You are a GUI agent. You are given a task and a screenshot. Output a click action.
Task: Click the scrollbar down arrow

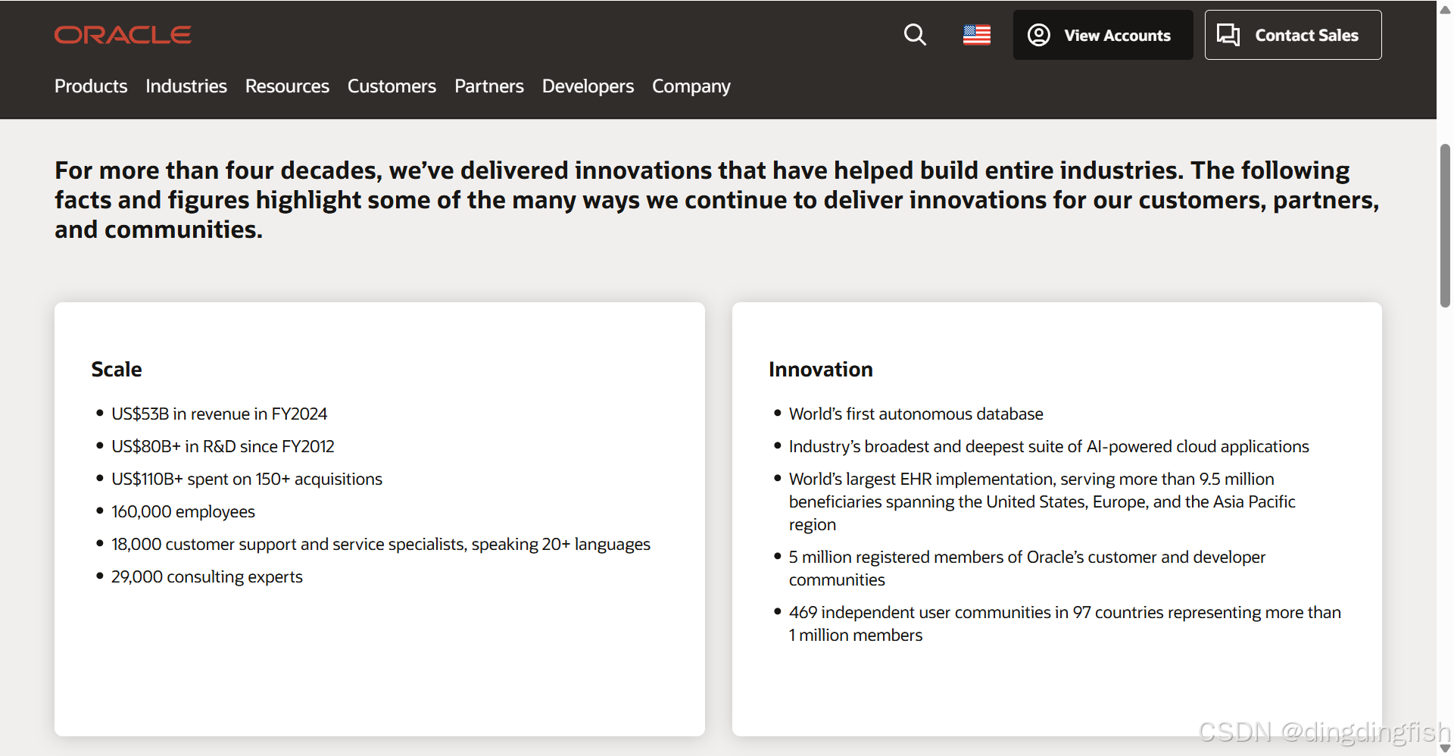1445,748
